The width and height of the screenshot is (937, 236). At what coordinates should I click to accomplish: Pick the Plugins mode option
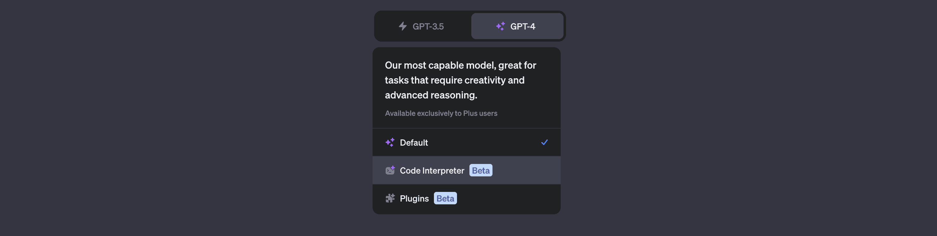466,199
